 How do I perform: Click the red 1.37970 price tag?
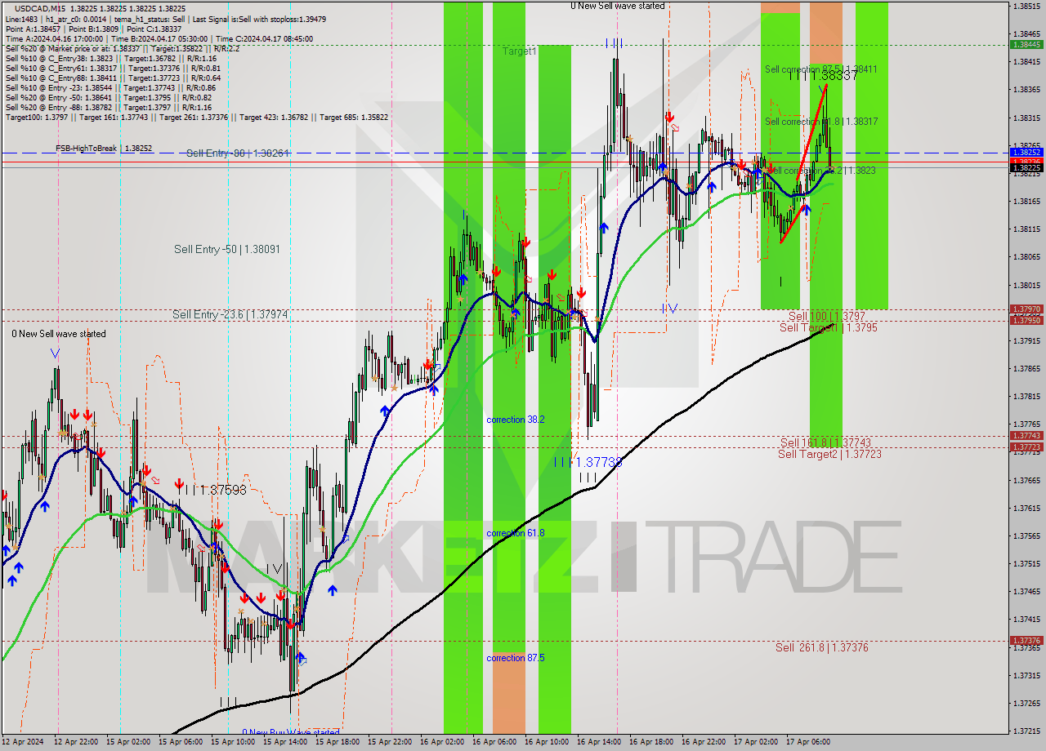point(1026,309)
